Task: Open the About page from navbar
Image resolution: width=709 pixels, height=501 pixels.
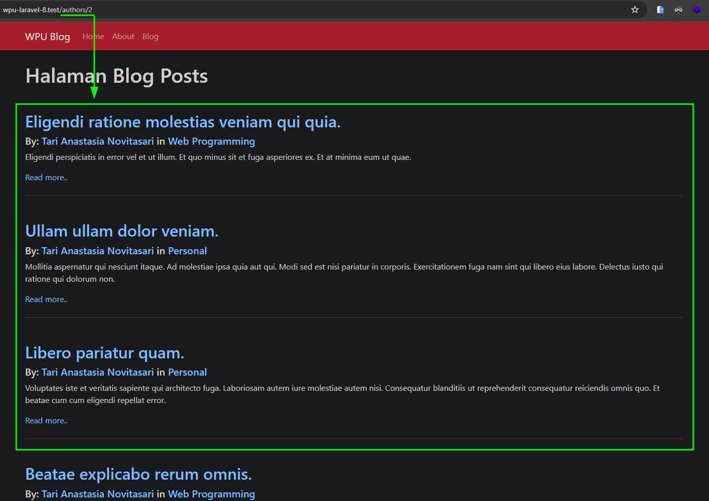Action: coord(123,37)
